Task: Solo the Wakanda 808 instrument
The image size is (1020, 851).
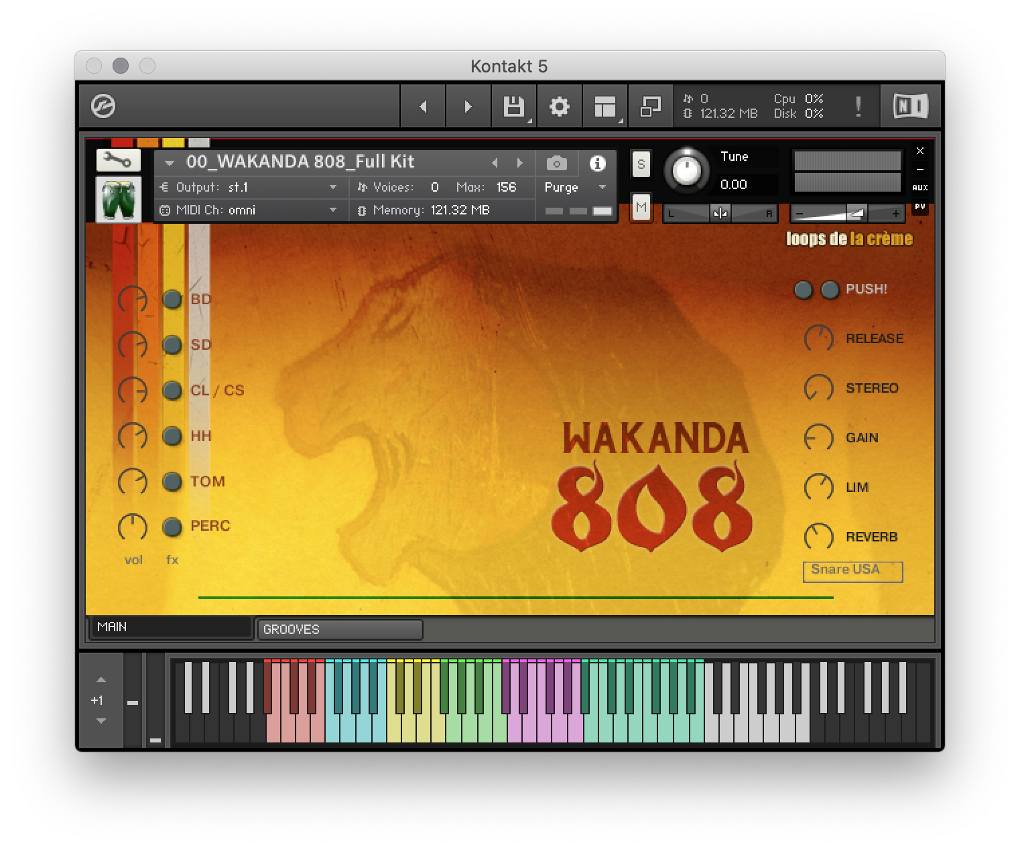Action: click(x=640, y=164)
